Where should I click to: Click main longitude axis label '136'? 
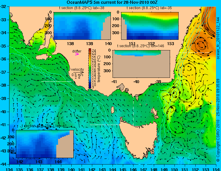click(x=30, y=169)
